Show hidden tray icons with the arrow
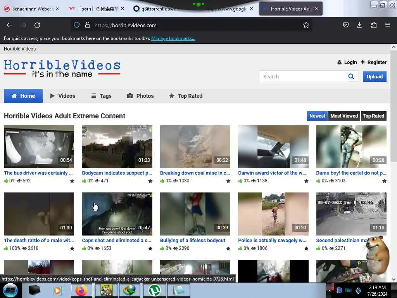The image size is (397, 298). (330, 291)
